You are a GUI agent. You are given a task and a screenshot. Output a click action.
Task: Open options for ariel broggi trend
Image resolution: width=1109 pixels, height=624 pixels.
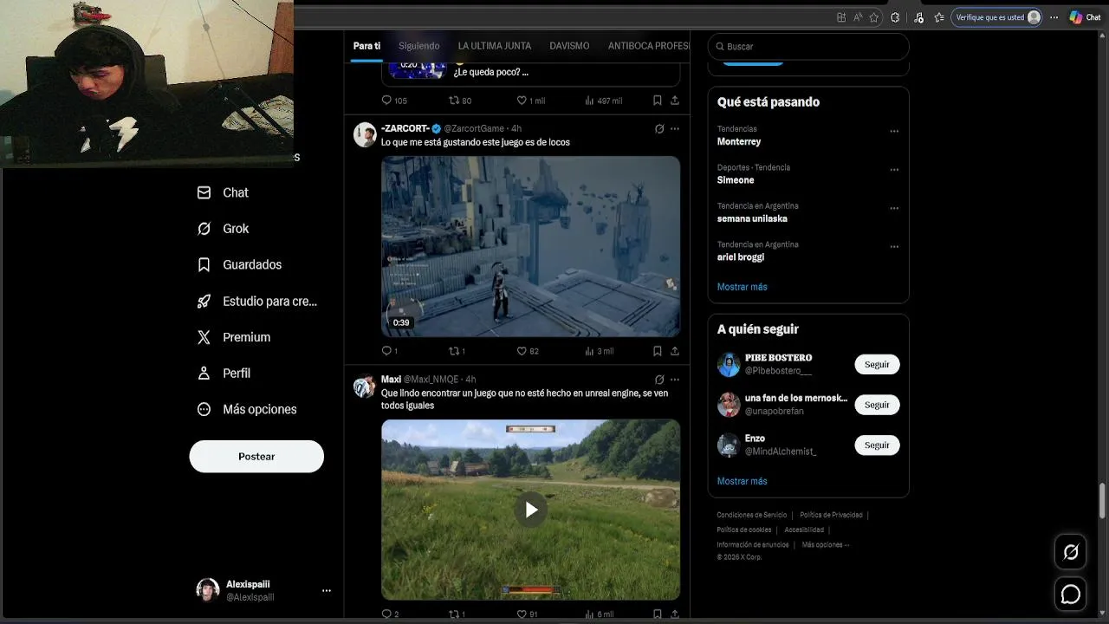894,247
